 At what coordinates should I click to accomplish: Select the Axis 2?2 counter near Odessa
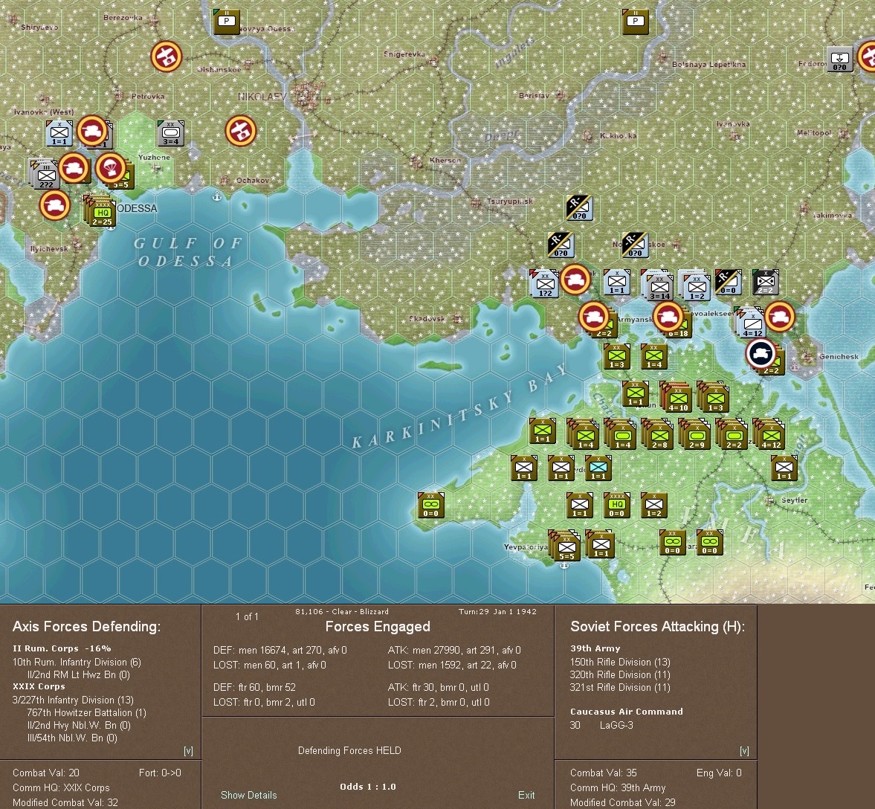point(46,176)
